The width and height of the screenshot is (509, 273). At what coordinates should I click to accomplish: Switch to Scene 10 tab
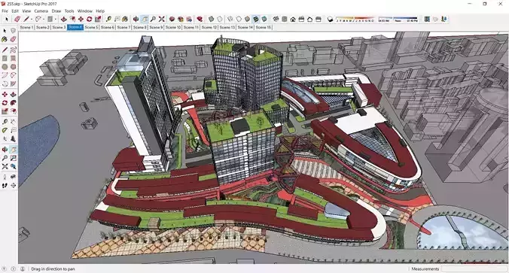(173, 27)
